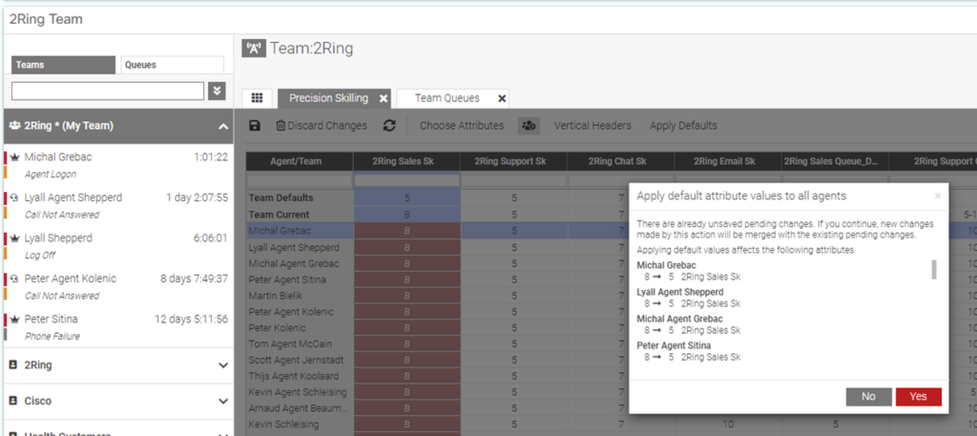Click the 2Ring group list icon

pos(13,365)
